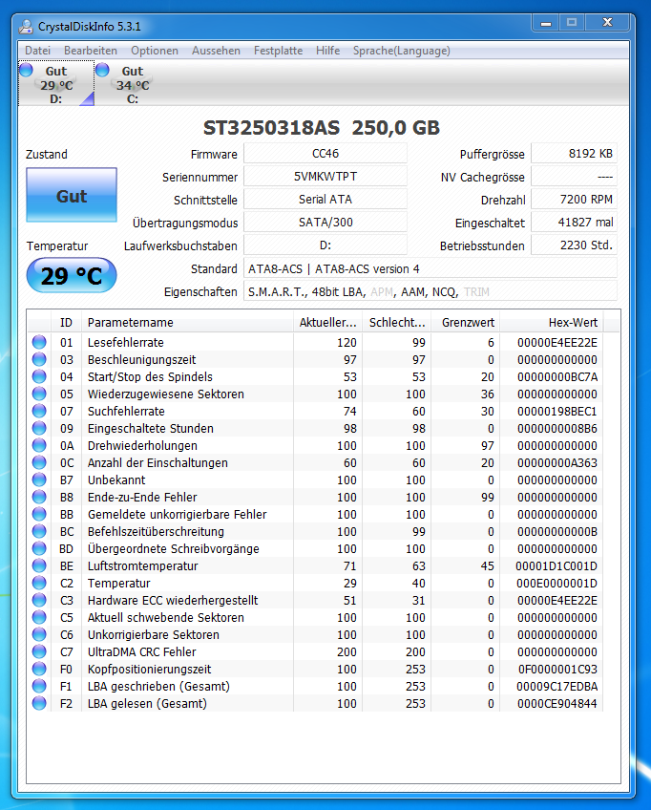Image resolution: width=651 pixels, height=810 pixels.
Task: Click the Parametername column header
Action: pyautogui.click(x=187, y=322)
